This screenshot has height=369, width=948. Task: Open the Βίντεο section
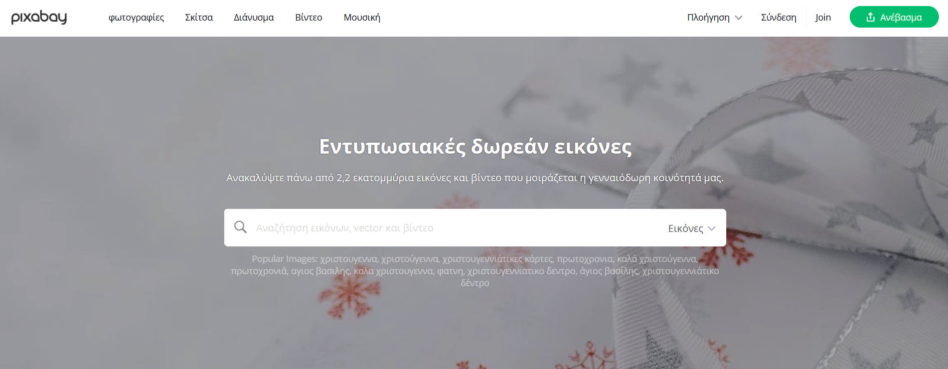tap(308, 18)
